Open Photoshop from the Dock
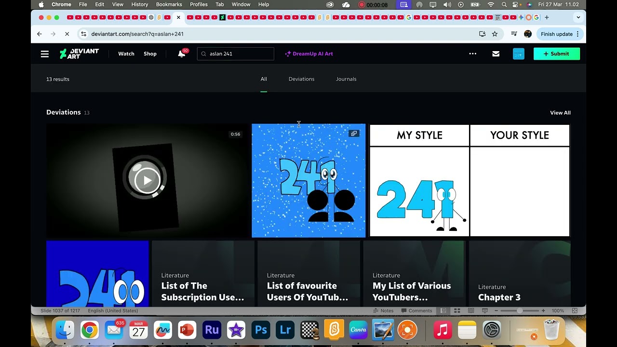 pyautogui.click(x=261, y=330)
